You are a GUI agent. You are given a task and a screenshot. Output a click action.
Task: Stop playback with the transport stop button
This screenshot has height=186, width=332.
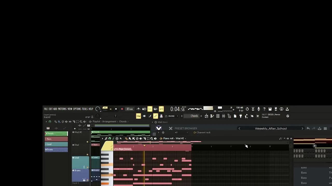tap(116, 109)
